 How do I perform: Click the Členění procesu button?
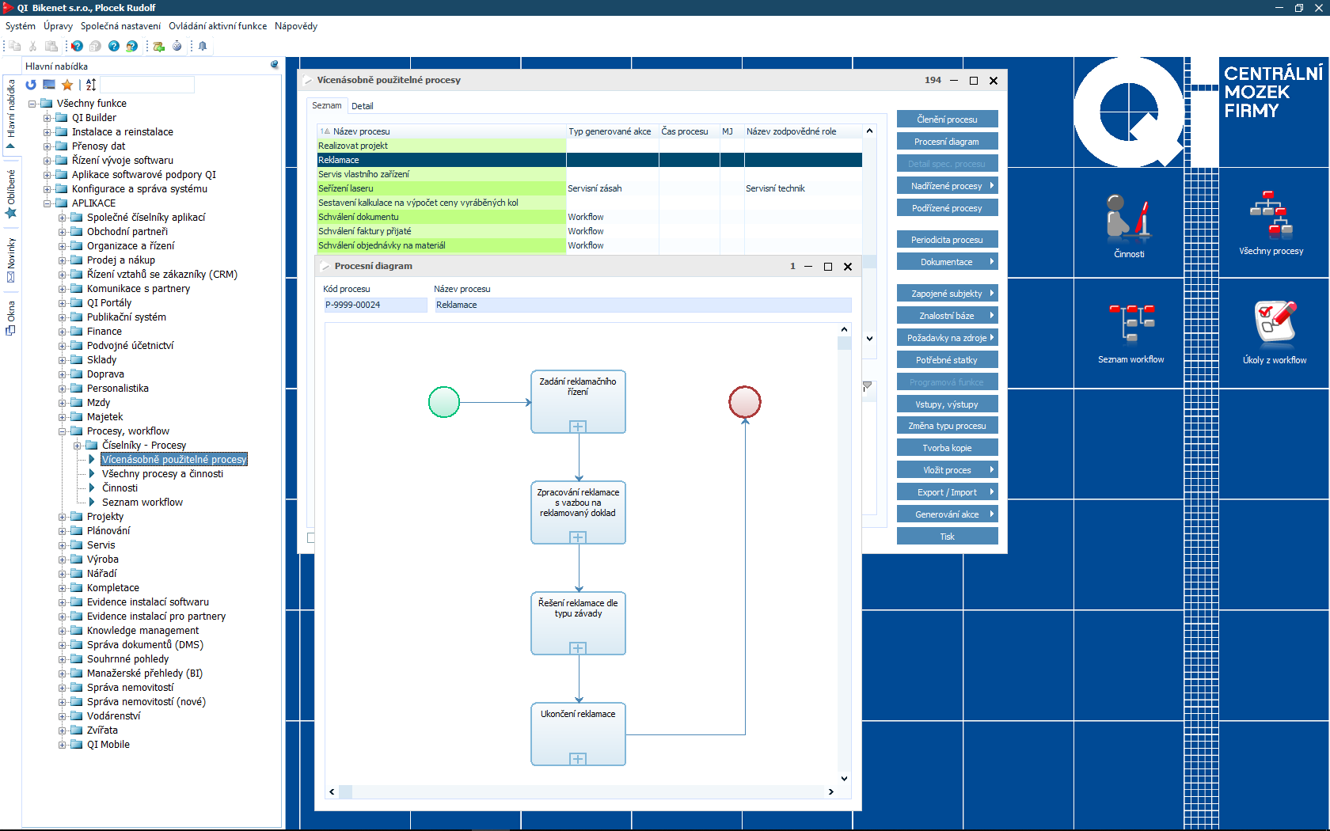click(947, 120)
